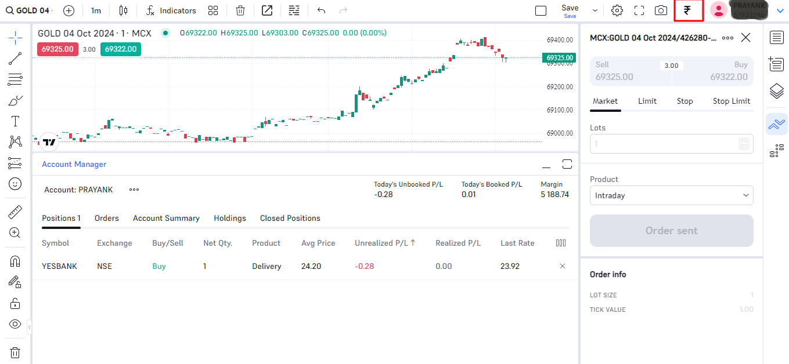The height and width of the screenshot is (364, 789).
Task: Select the ruler measure tool
Action: (15, 212)
